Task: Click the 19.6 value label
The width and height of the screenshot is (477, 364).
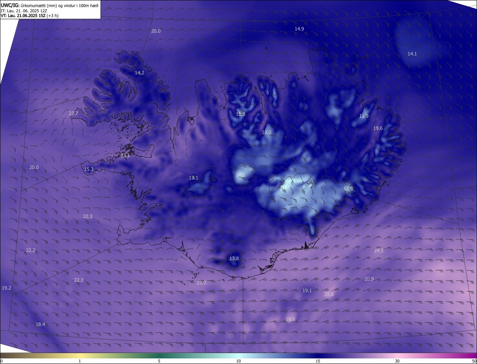Action: pyautogui.click(x=378, y=128)
